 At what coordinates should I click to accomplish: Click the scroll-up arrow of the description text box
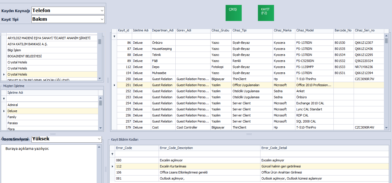coord(100,147)
